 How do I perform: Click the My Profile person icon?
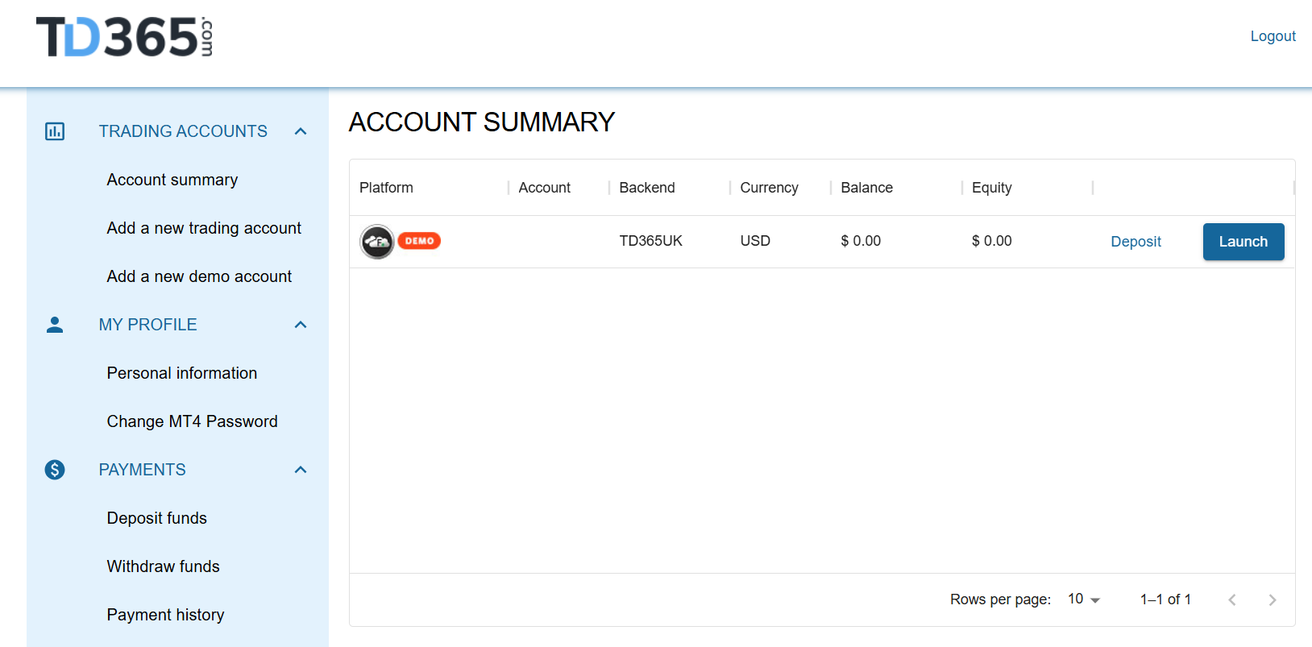coord(55,325)
